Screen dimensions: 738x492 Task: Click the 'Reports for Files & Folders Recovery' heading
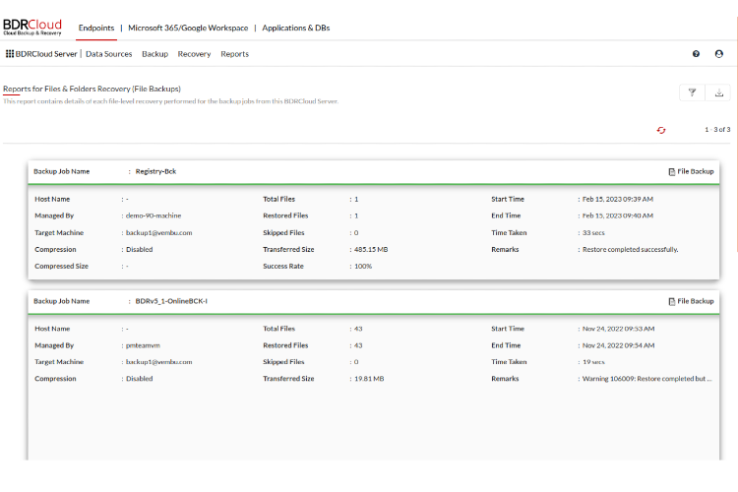tap(92, 89)
